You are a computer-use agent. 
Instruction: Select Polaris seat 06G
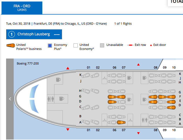click(x=112, y=97)
